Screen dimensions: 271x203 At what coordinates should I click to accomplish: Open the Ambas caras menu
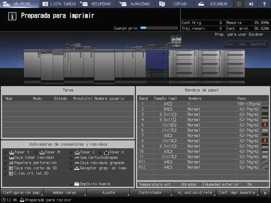64,193
